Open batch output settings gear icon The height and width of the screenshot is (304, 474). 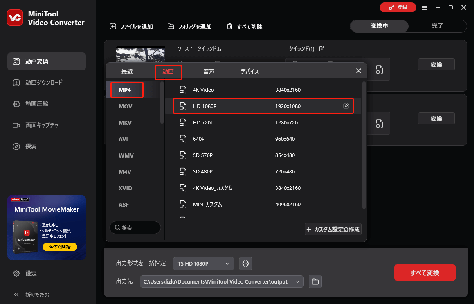click(x=245, y=263)
